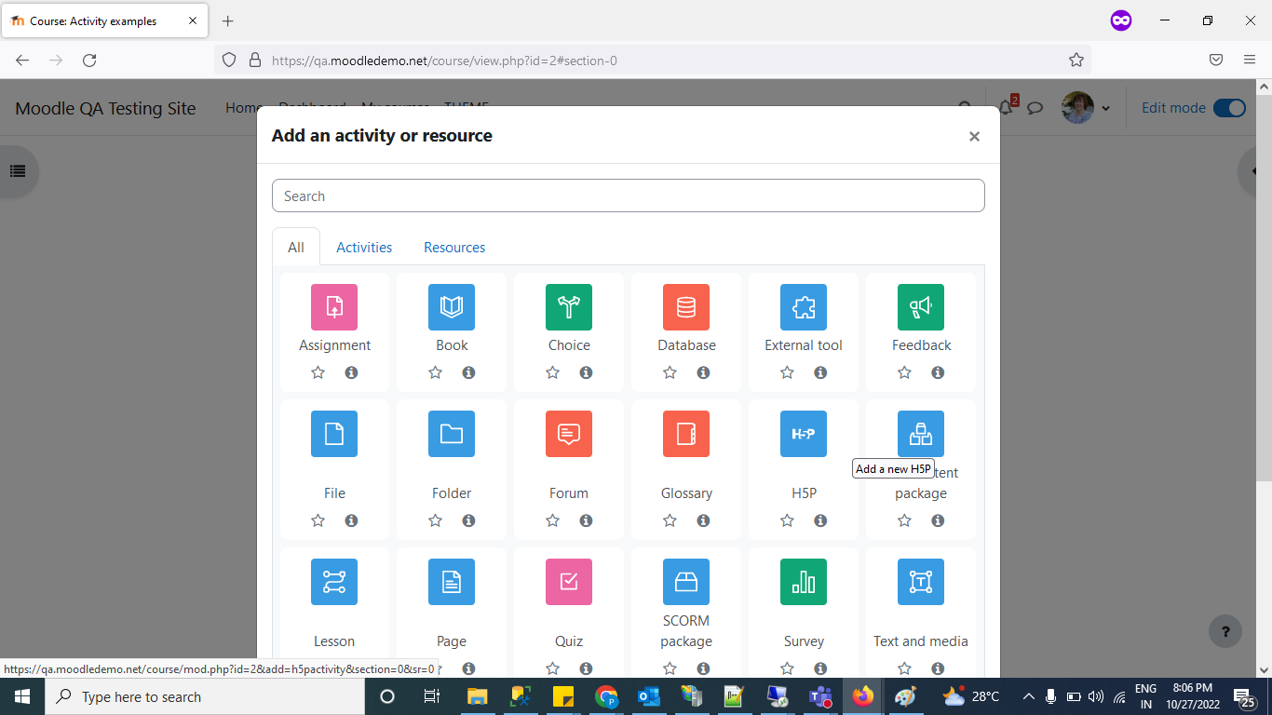
Task: Choose the Survey activity icon
Action: point(804,582)
